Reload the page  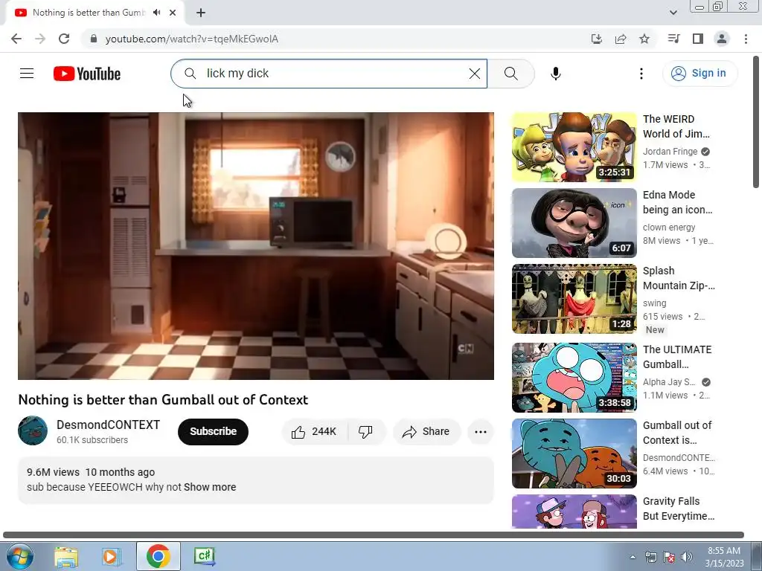(64, 39)
